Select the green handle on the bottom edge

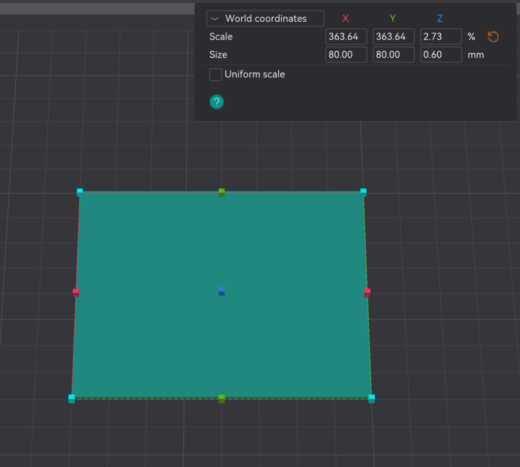click(x=221, y=399)
